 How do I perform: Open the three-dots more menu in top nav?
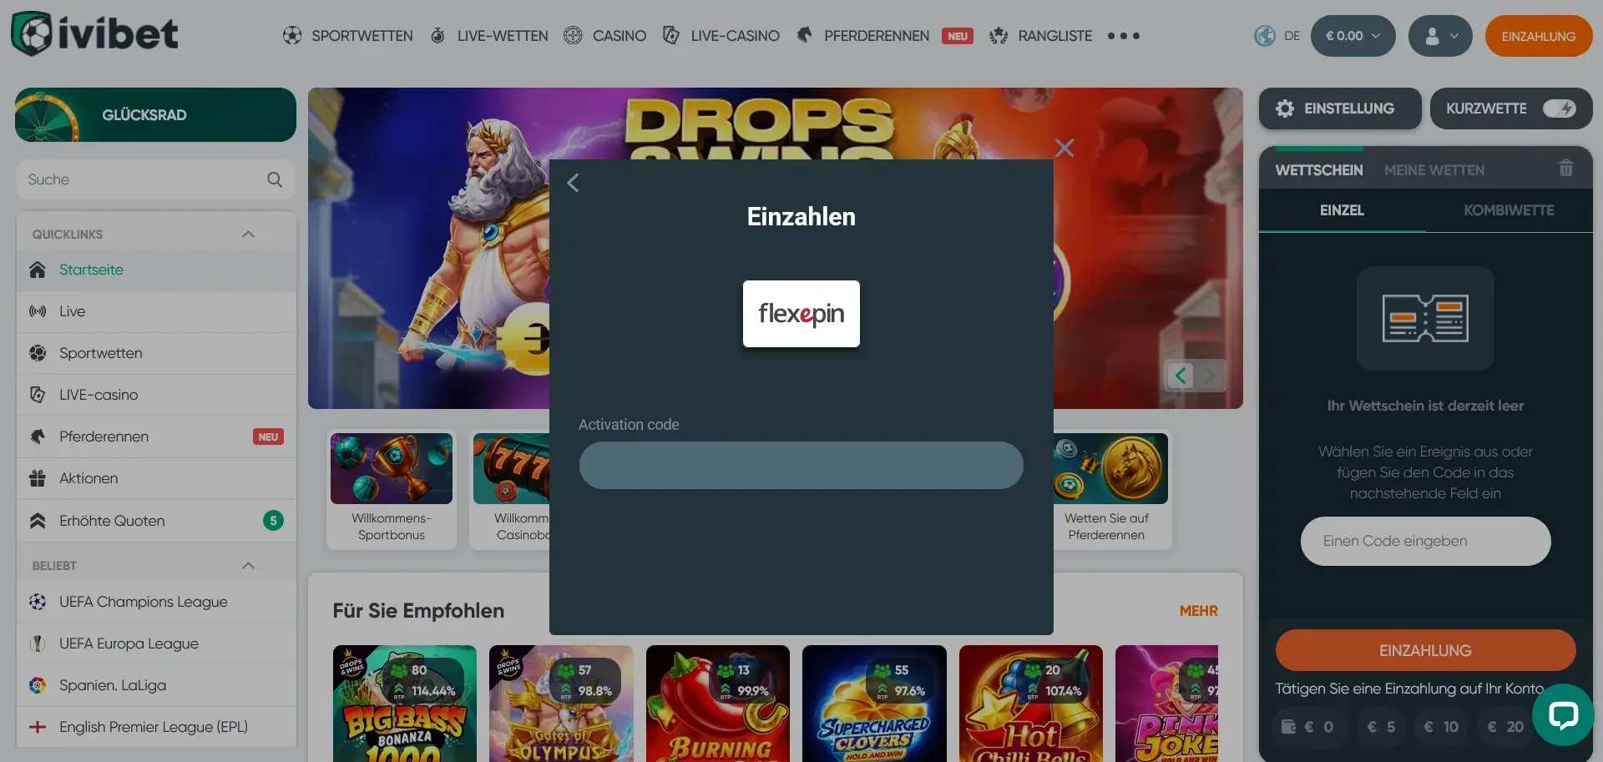[x=1124, y=36]
